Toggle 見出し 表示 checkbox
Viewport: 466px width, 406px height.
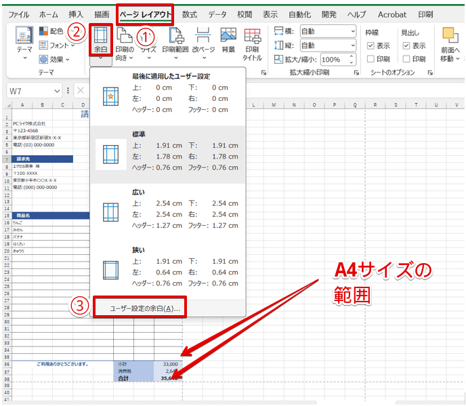pyautogui.click(x=406, y=46)
